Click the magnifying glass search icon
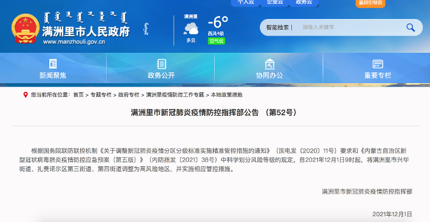This screenshot has height=222, width=430. pyautogui.click(x=411, y=28)
